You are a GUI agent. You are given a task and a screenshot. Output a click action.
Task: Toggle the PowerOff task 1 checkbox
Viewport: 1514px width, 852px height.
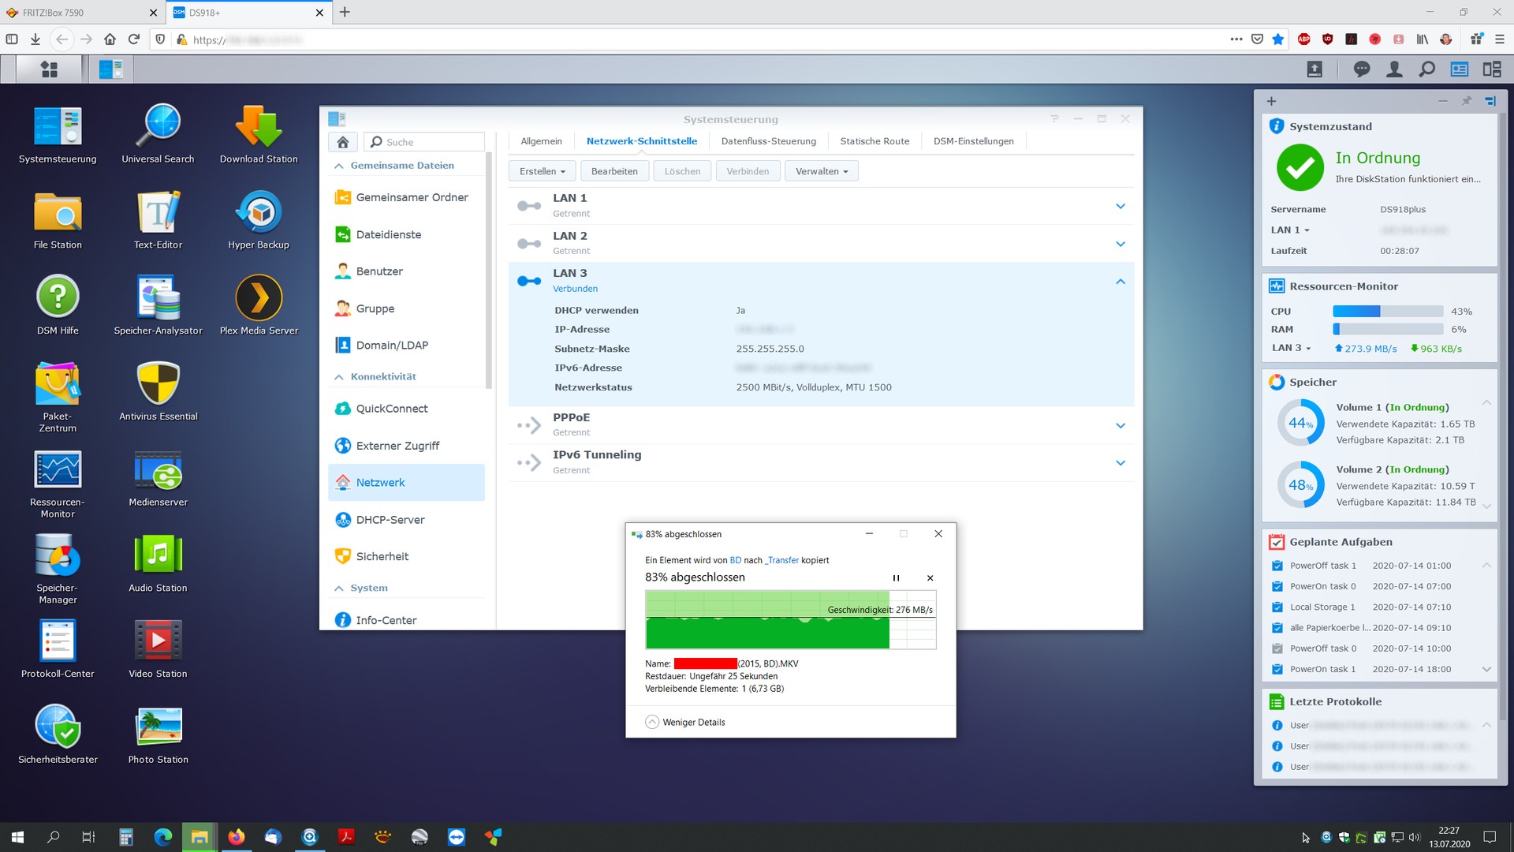[1277, 566]
